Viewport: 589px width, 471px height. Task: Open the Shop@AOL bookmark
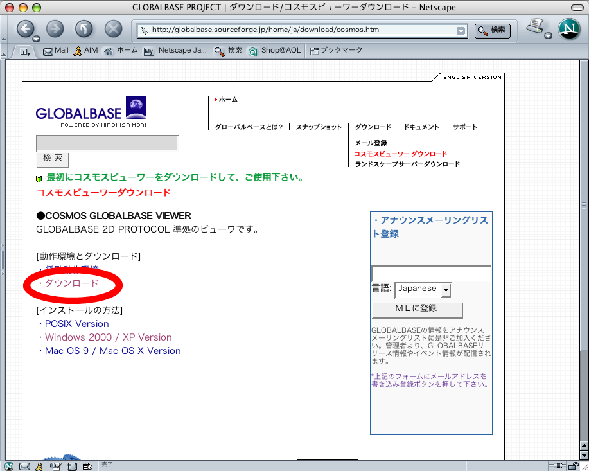[x=275, y=51]
